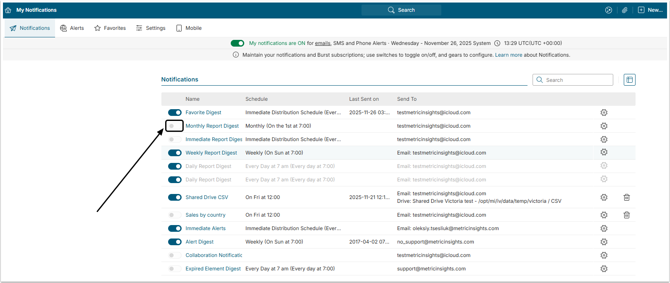Delete the Shared Drive CSV notification
Image resolution: width=670 pixels, height=283 pixels.
[x=626, y=197]
